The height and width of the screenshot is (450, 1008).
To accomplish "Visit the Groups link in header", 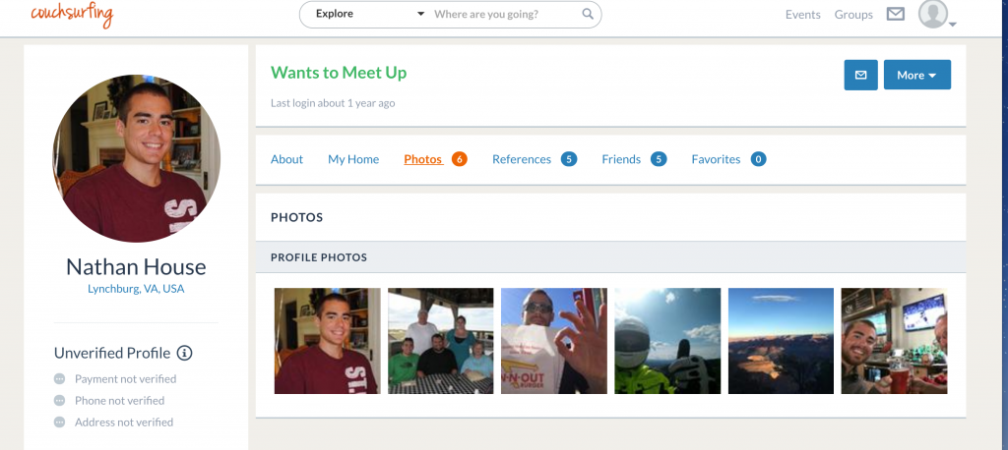I will pos(853,15).
